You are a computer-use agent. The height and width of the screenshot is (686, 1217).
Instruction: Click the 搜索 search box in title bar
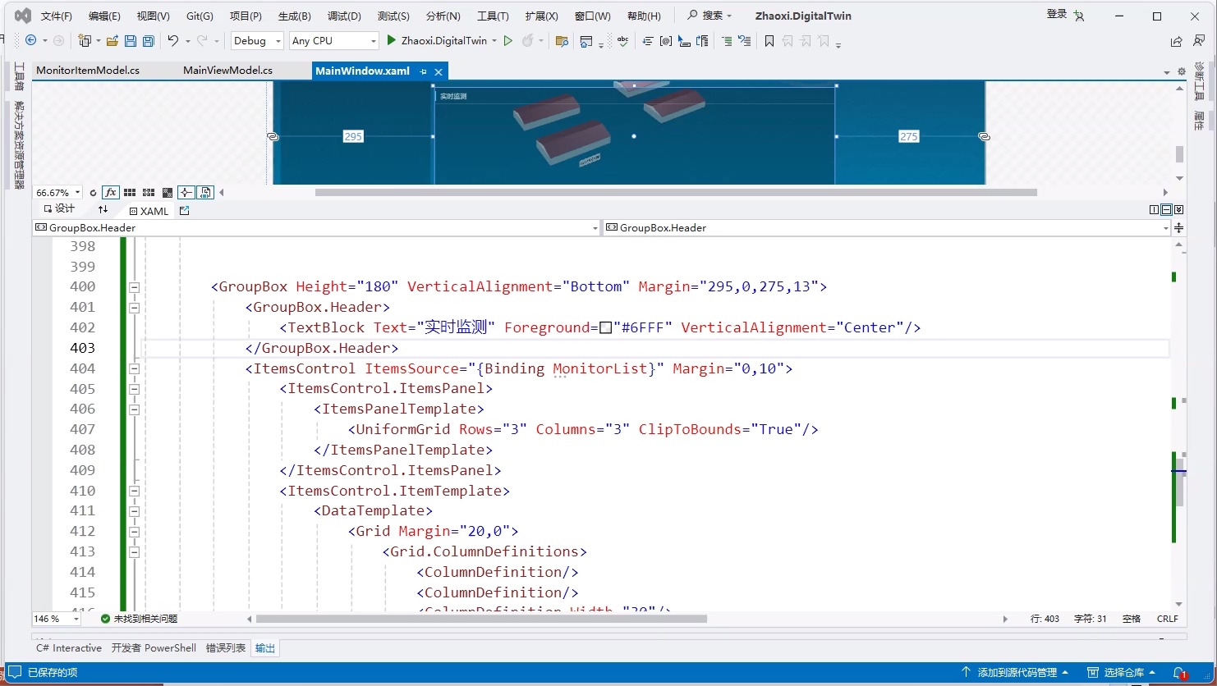point(710,16)
